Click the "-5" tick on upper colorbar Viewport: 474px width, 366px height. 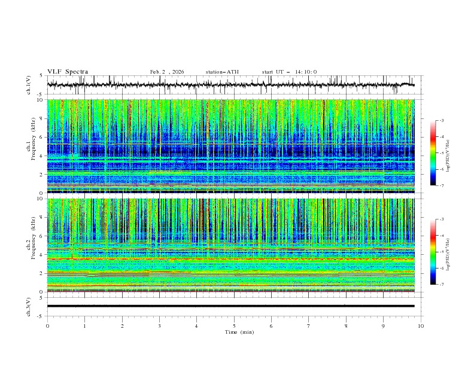[x=441, y=153]
